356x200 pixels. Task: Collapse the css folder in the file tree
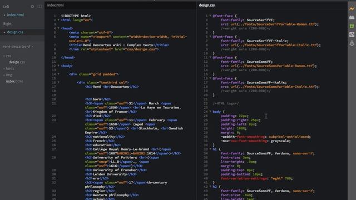4,56
